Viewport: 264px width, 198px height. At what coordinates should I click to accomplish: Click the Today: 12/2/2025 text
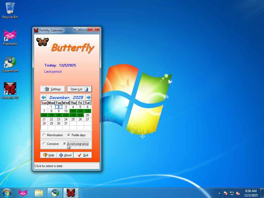[x=60, y=65]
